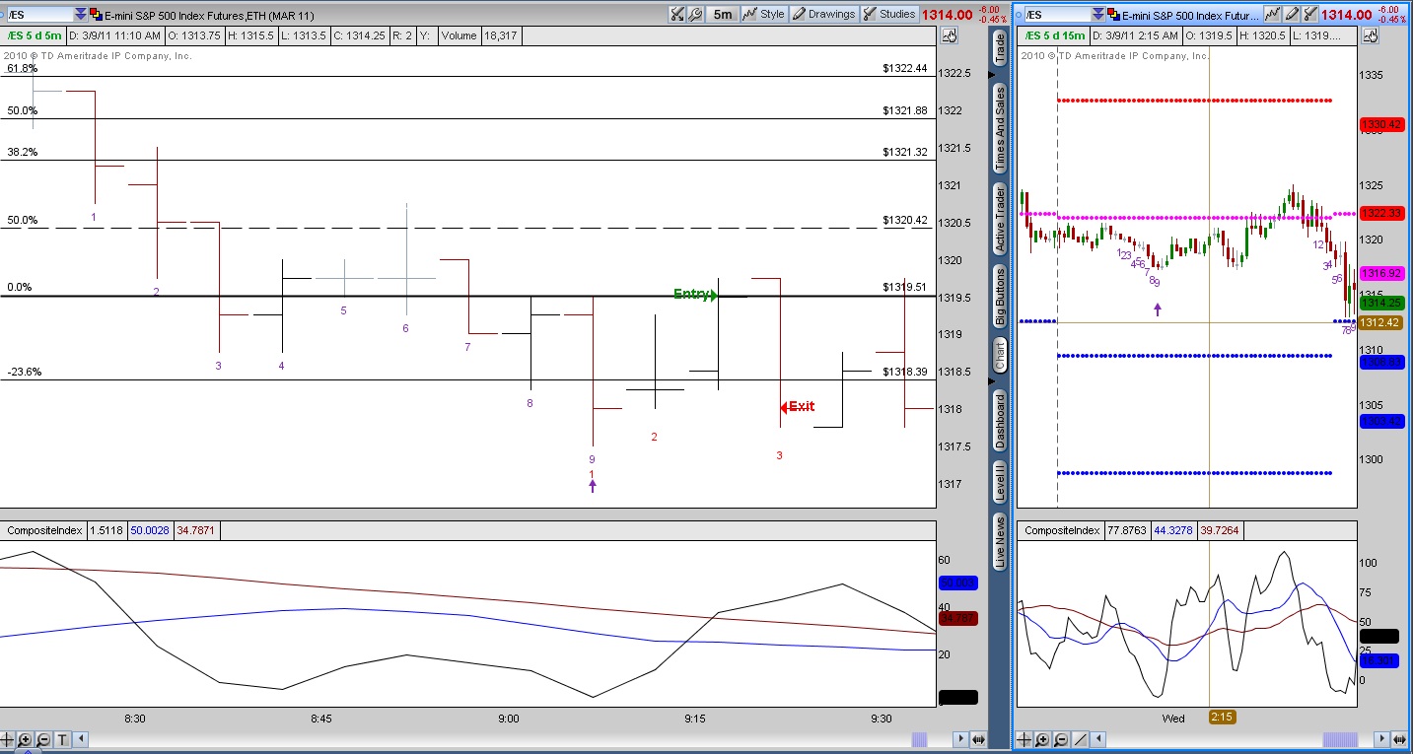Viewport: 1413px width, 754px height.
Task: Click the $1319.51 Fibonacci price label
Action: 905,288
